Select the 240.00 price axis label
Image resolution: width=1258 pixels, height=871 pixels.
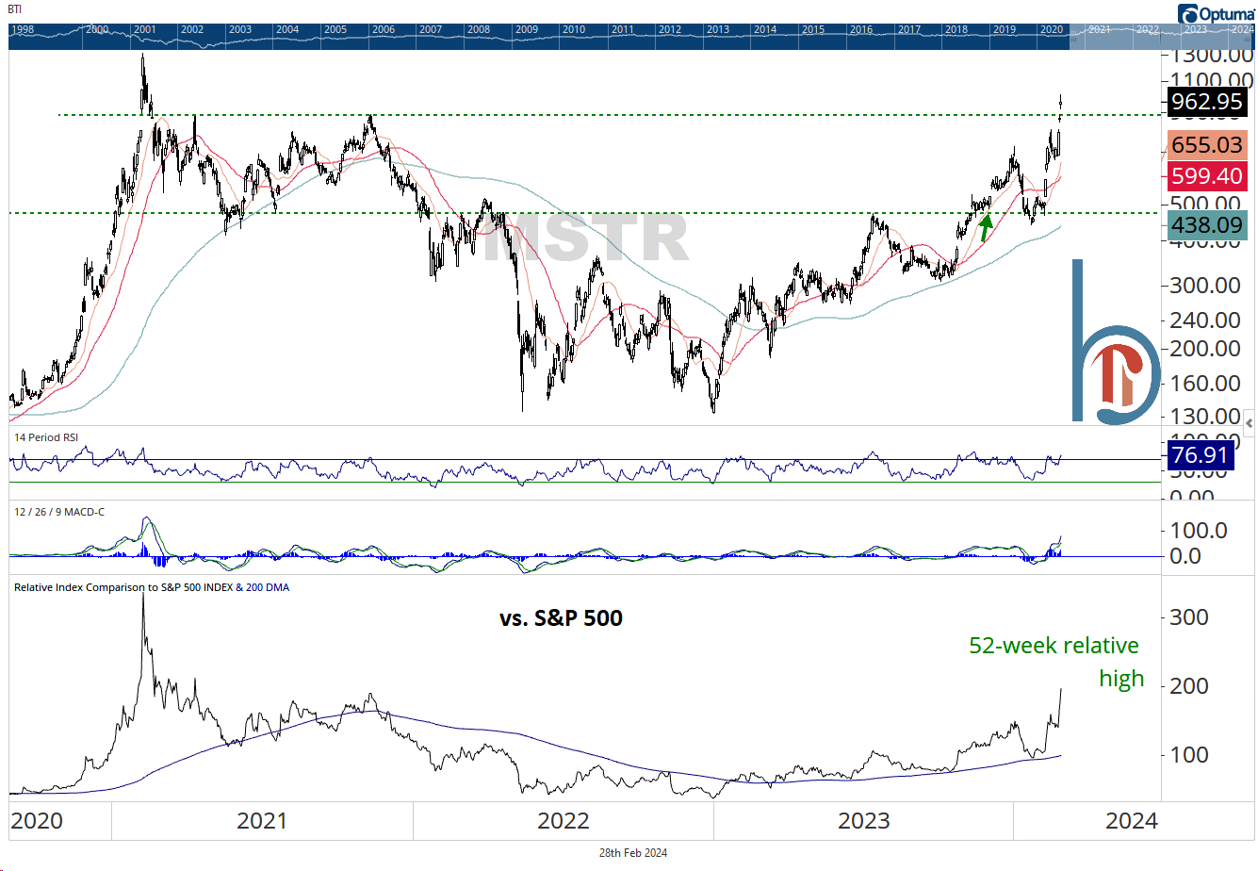1205,320
